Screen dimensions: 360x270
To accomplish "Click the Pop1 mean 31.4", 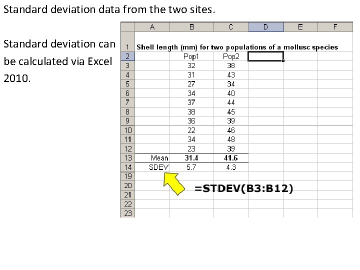I will point(191,158).
